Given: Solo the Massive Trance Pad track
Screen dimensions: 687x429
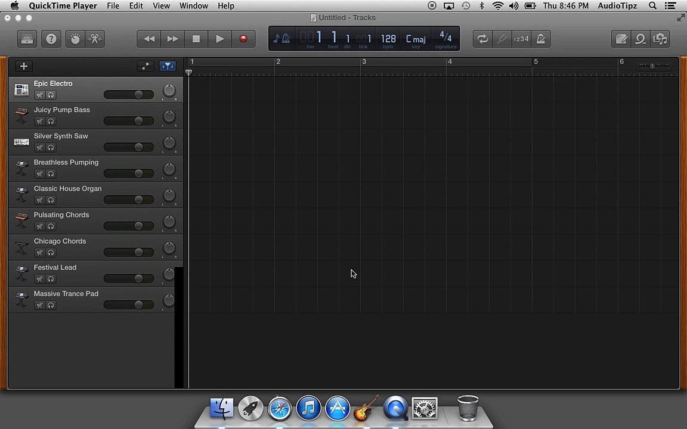Looking at the screenshot, I should [x=51, y=305].
